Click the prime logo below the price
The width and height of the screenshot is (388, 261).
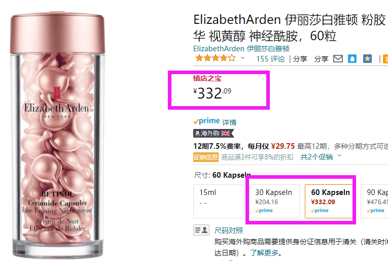[206, 121]
